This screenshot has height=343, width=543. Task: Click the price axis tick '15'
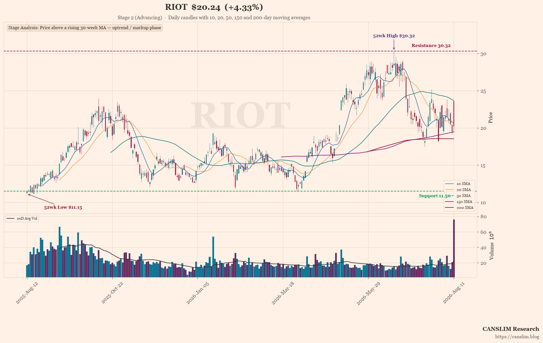coord(483,166)
